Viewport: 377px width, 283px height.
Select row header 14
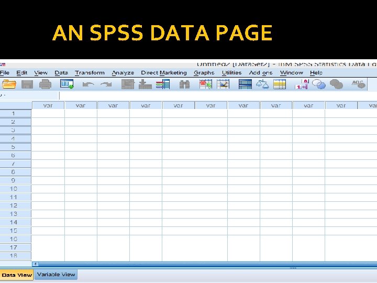16,222
